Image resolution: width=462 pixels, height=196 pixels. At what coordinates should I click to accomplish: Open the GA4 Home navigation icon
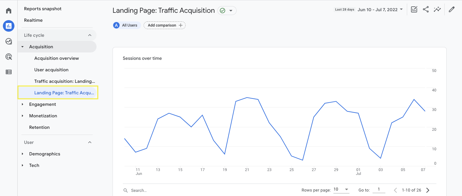pyautogui.click(x=8, y=10)
